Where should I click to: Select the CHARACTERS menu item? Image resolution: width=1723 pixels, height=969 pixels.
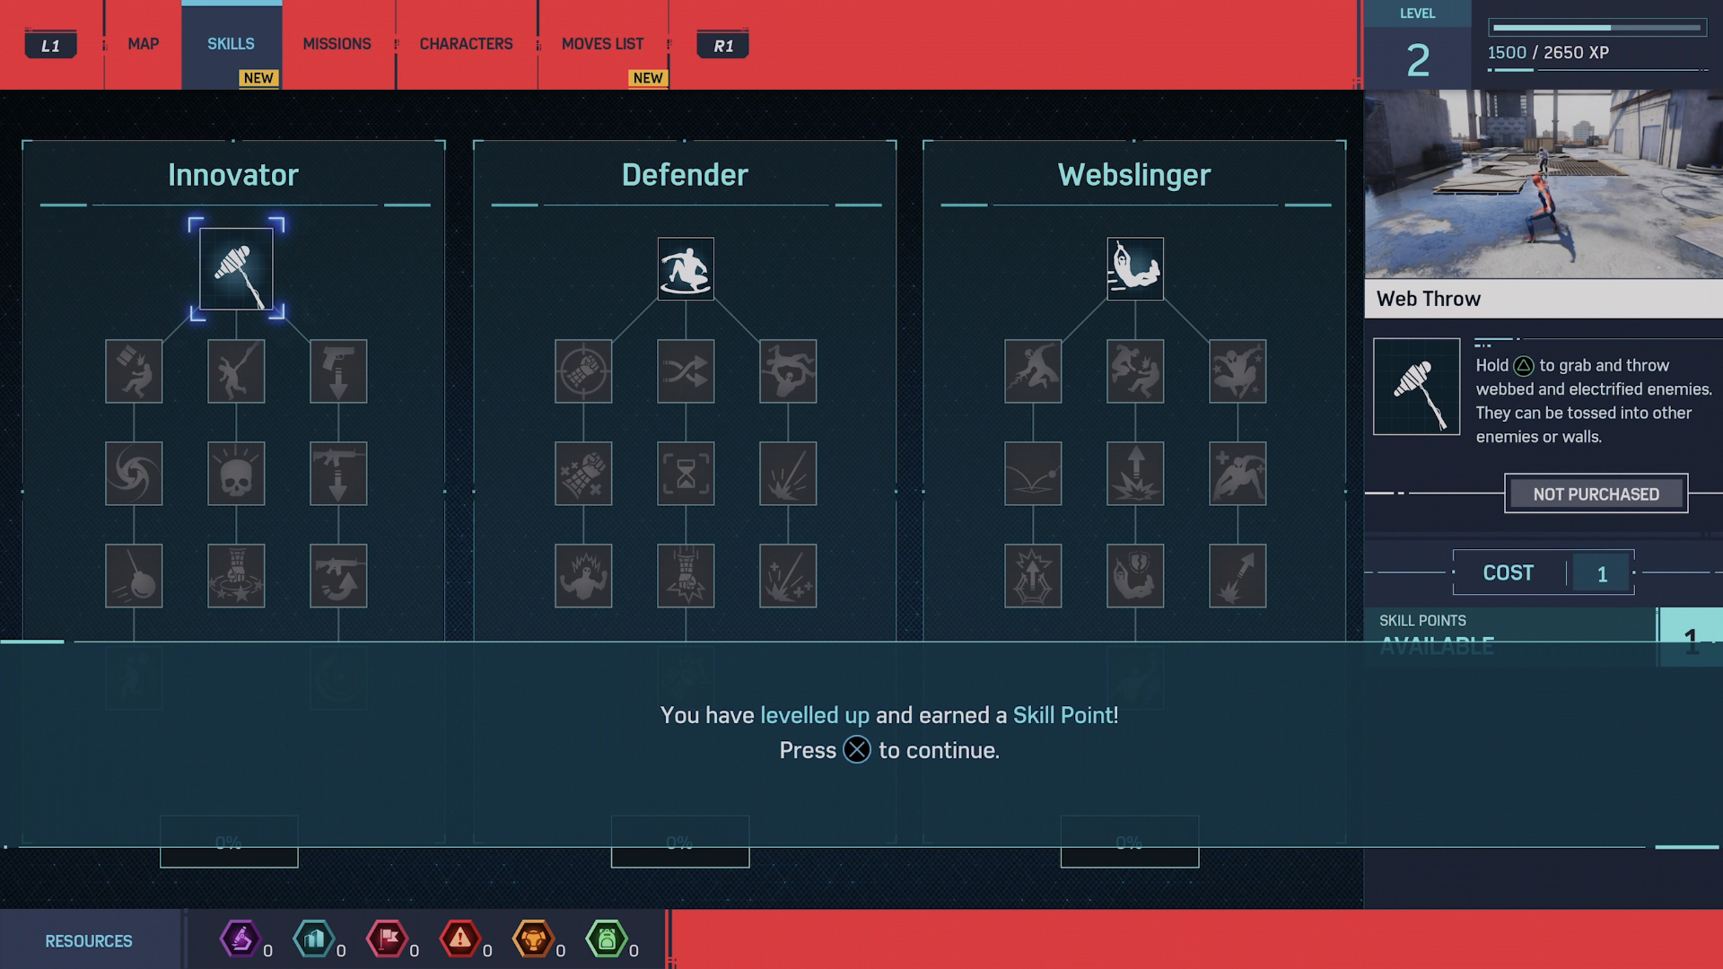tap(467, 45)
